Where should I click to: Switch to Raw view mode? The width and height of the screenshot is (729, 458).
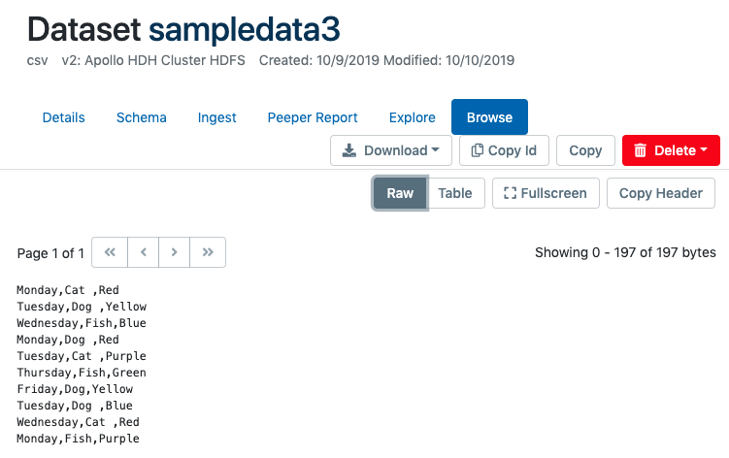pos(400,193)
